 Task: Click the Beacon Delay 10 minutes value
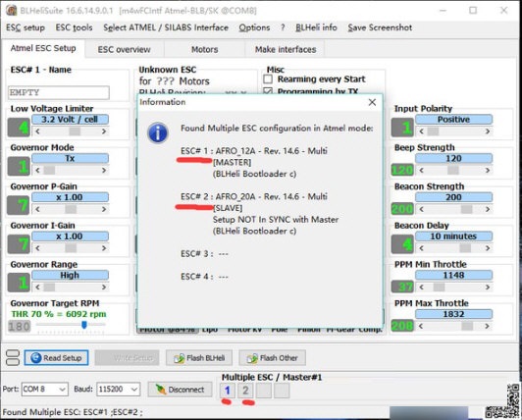coord(453,236)
